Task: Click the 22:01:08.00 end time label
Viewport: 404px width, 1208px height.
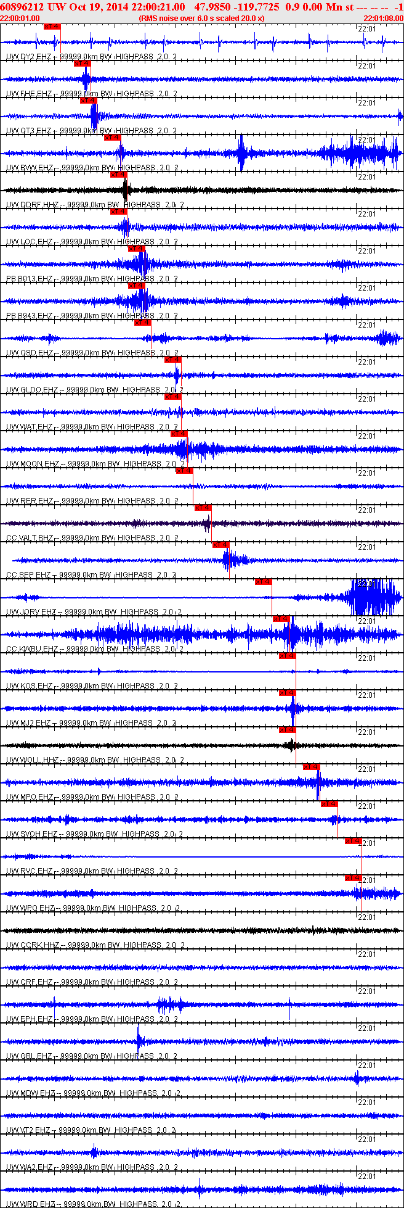Action: (x=383, y=18)
